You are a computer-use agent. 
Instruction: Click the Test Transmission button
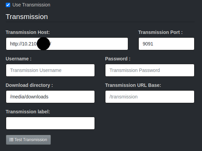(28, 140)
